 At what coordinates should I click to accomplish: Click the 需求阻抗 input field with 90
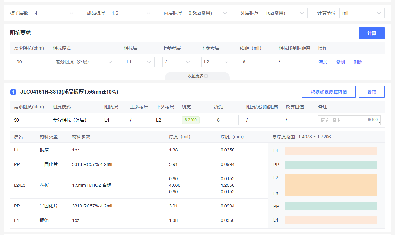[29, 62]
